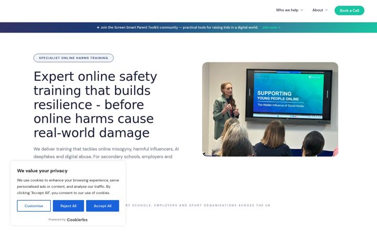The width and height of the screenshot is (377, 236).
Task: Choose Reject All cookies
Action: click(68, 206)
